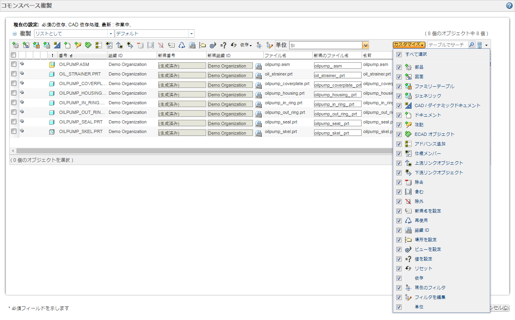
Task: Click the downstream link objects toolbar icon
Action: [130, 45]
